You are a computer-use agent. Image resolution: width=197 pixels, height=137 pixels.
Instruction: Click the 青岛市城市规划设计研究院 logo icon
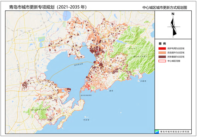(157, 132)
